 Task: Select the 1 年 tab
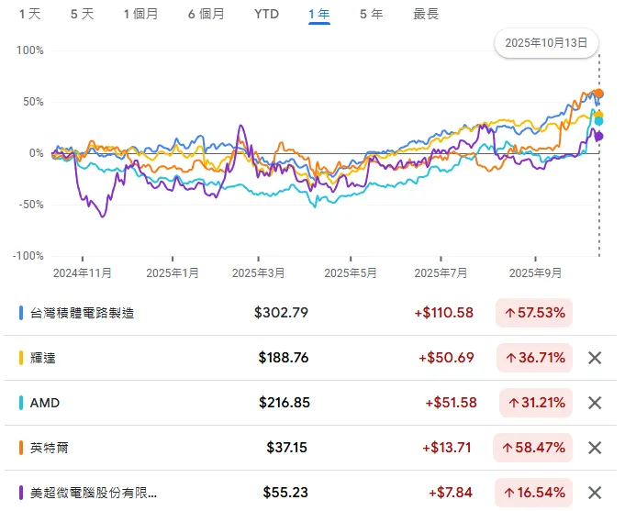[x=319, y=14]
